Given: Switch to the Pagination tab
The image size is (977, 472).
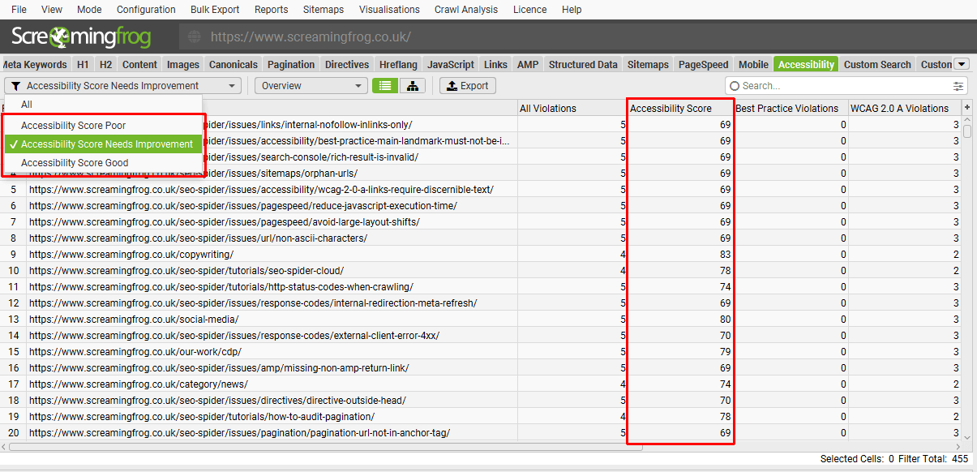Looking at the screenshot, I should pyautogui.click(x=291, y=65).
